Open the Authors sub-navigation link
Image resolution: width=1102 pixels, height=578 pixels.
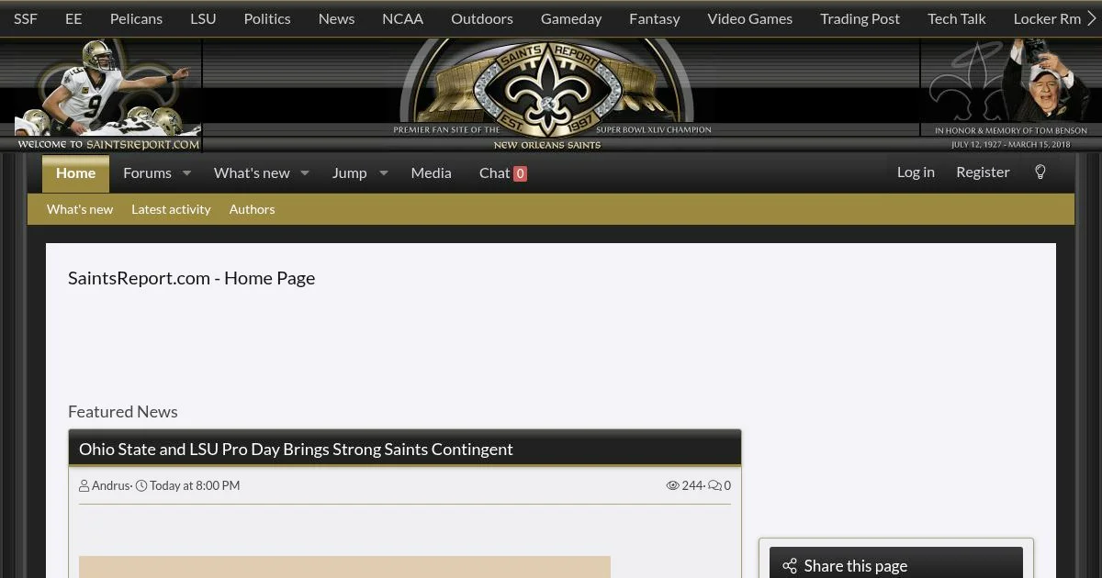click(x=252, y=209)
